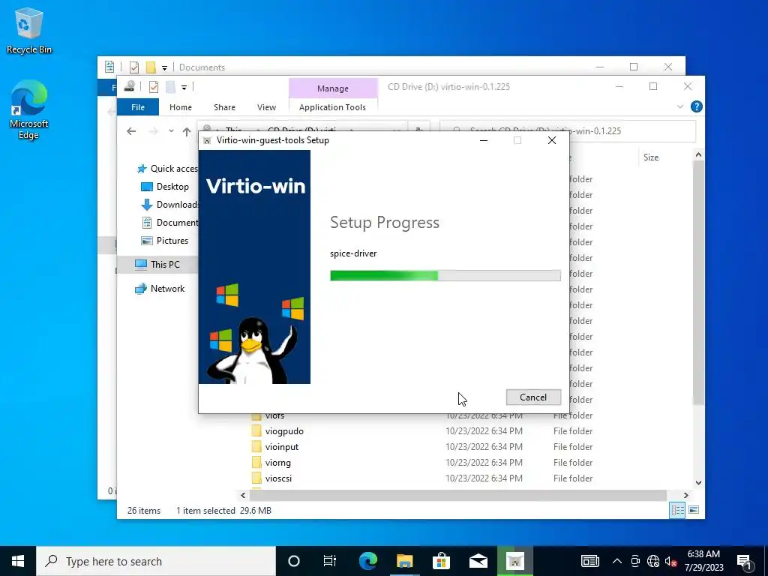Minimize the Virtio-win setup dialog
The image size is (768, 576).
point(484,140)
